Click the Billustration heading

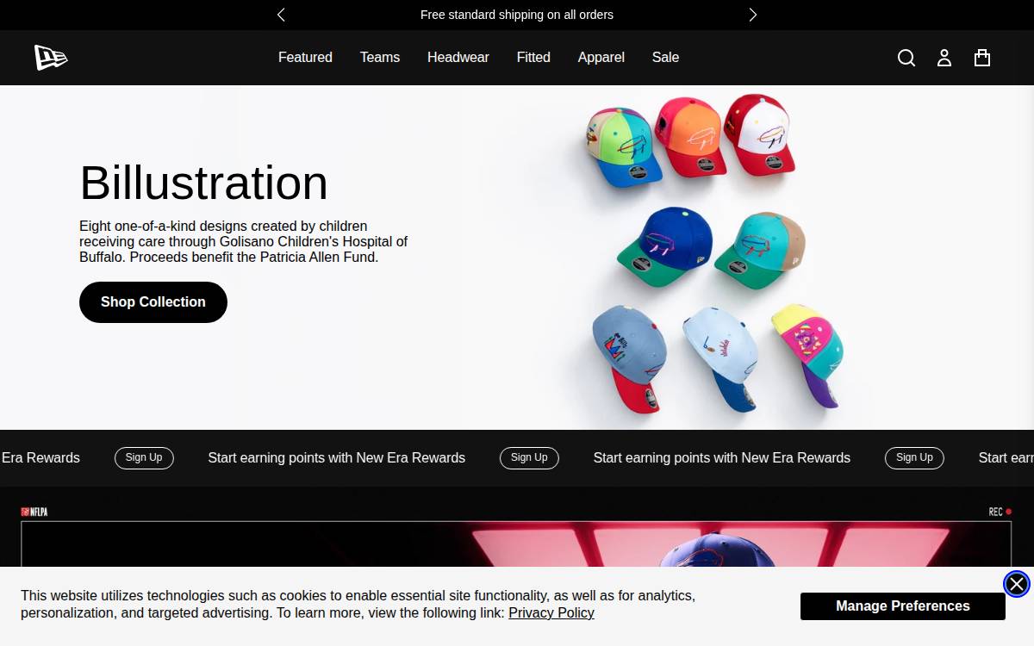[204, 183]
